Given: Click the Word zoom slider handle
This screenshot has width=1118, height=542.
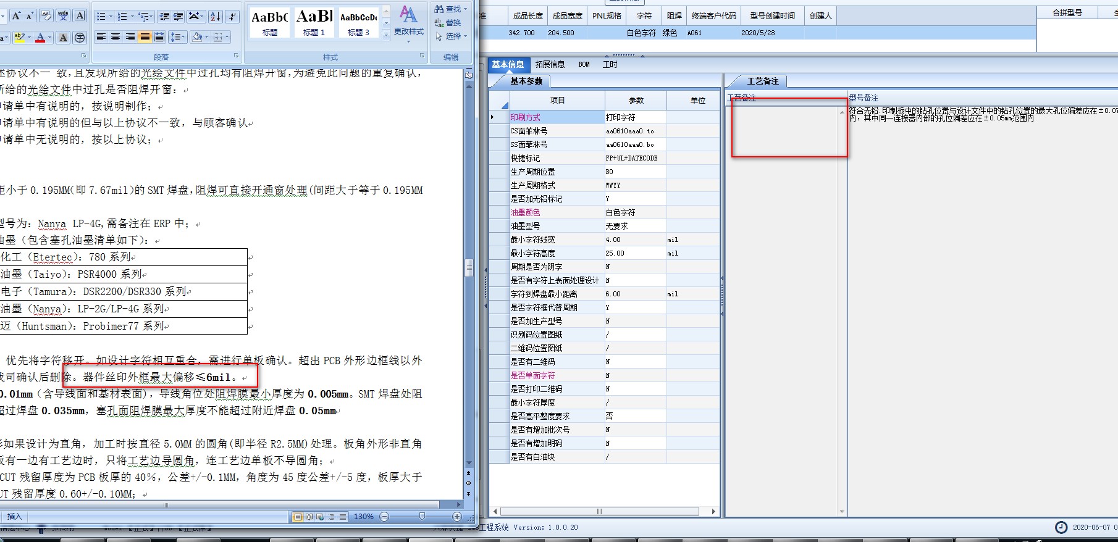Looking at the screenshot, I should coord(422,516).
